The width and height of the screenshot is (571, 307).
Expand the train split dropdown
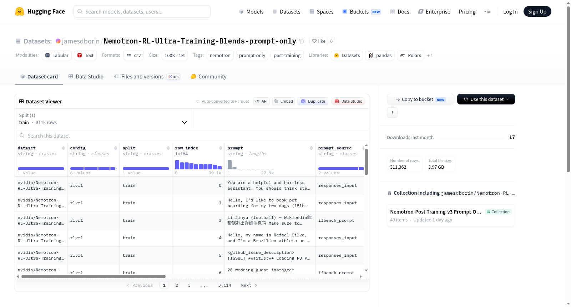click(x=103, y=119)
